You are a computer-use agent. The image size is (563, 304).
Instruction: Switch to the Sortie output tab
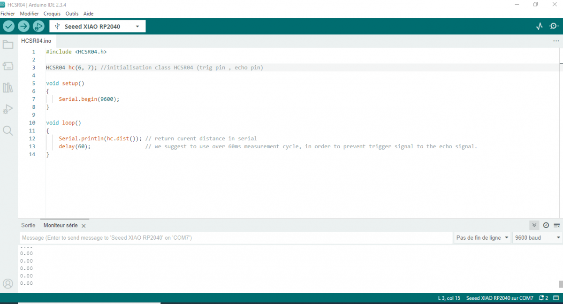pos(28,225)
